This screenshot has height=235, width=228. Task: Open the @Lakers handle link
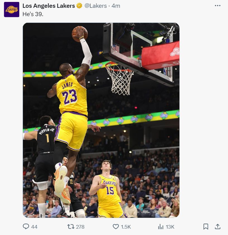(x=96, y=6)
